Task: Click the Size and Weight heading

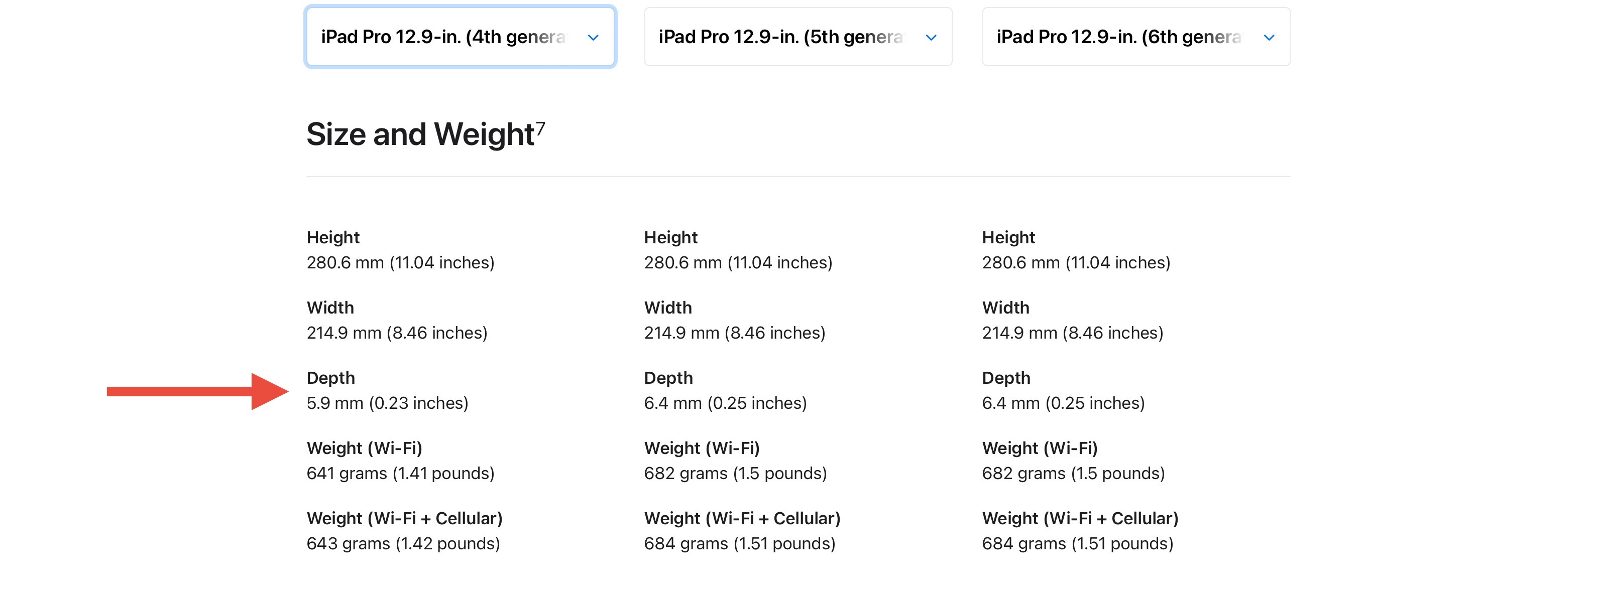Action: (x=420, y=134)
